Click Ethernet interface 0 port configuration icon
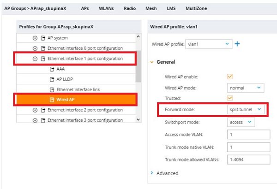277x189 pixels. [x=43, y=48]
